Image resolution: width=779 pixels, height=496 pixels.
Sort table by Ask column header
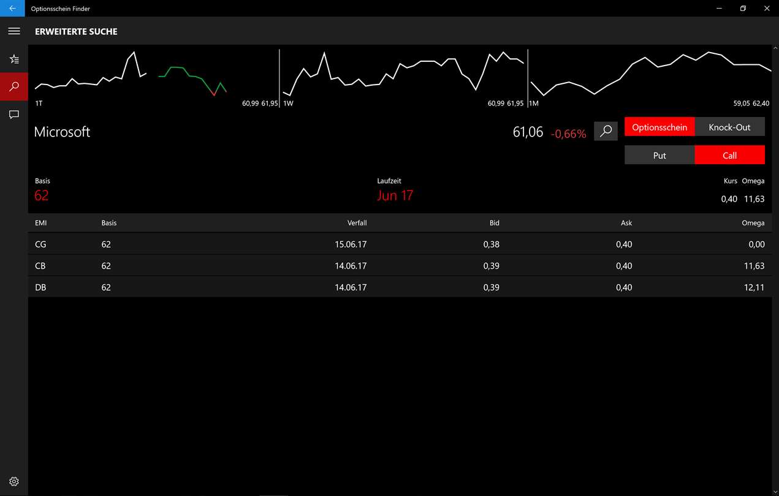pos(626,223)
